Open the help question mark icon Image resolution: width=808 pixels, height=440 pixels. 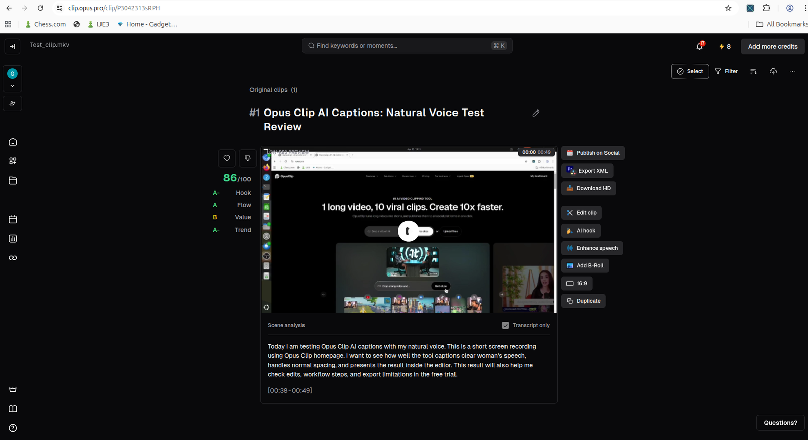(x=13, y=428)
